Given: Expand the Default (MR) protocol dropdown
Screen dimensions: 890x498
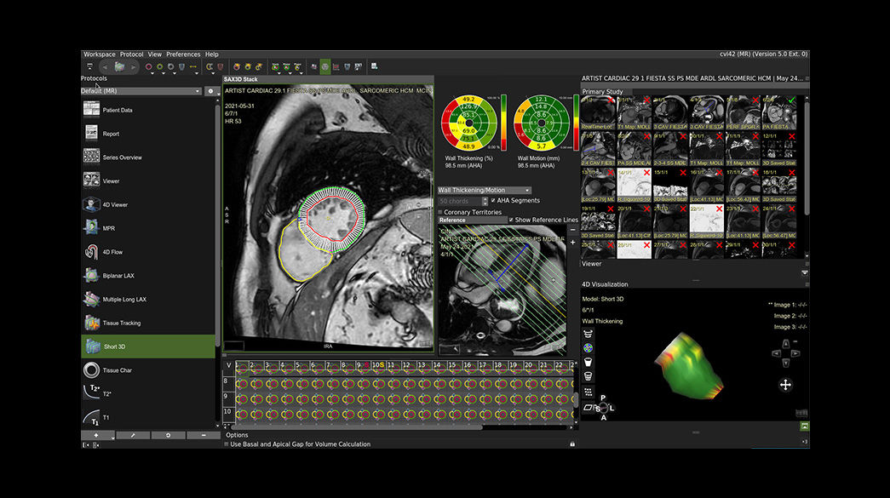Looking at the screenshot, I should (141, 91).
